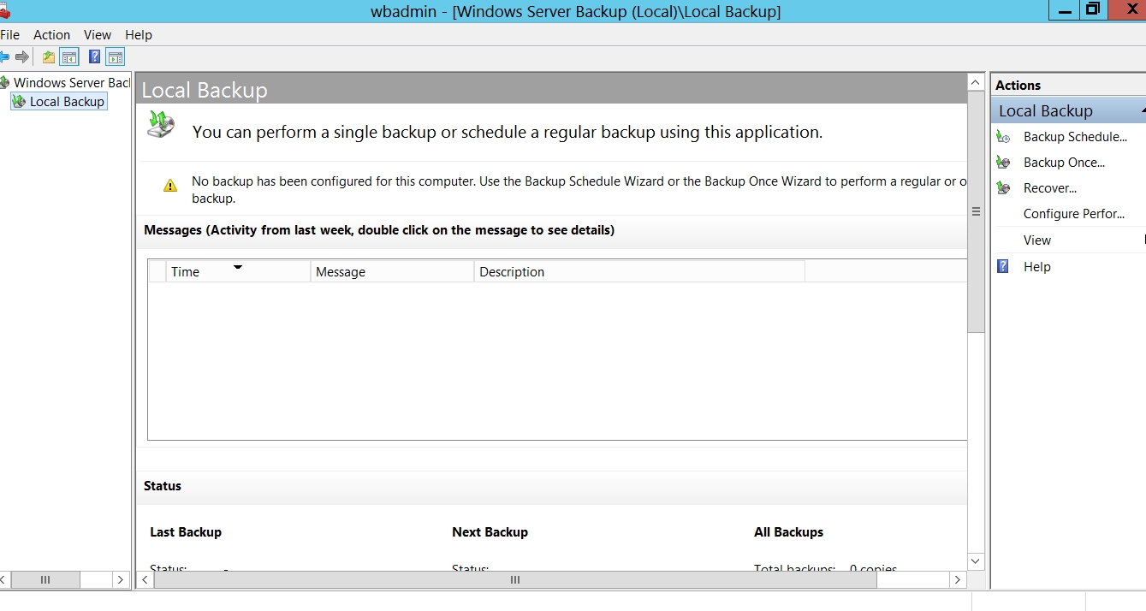Open View submenu in Actions pane
1146x611 pixels.
[1037, 240]
